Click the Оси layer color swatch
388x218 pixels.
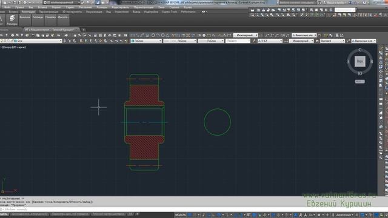coord(15,41)
